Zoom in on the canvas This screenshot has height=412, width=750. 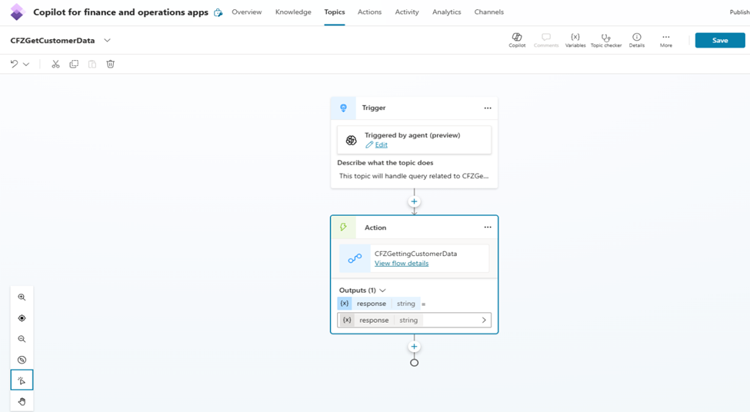[22, 297]
